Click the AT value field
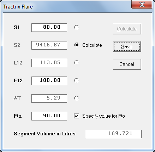 click(x=49, y=98)
